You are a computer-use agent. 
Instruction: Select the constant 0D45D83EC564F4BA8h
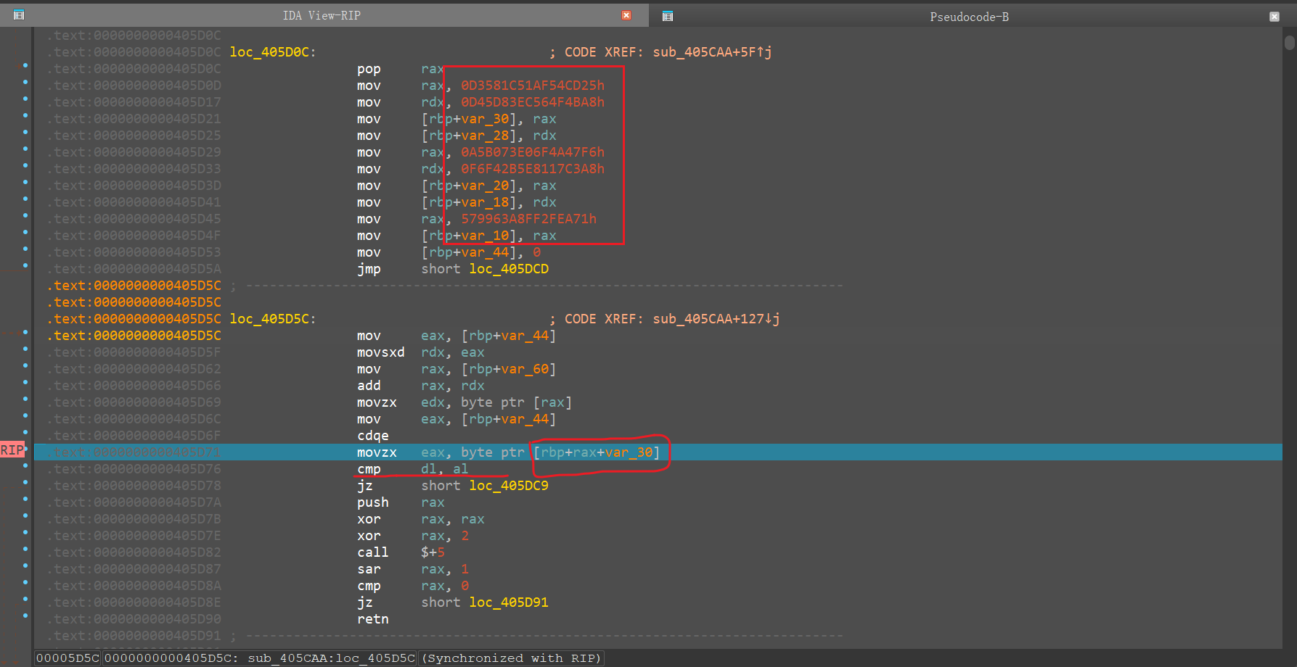533,102
